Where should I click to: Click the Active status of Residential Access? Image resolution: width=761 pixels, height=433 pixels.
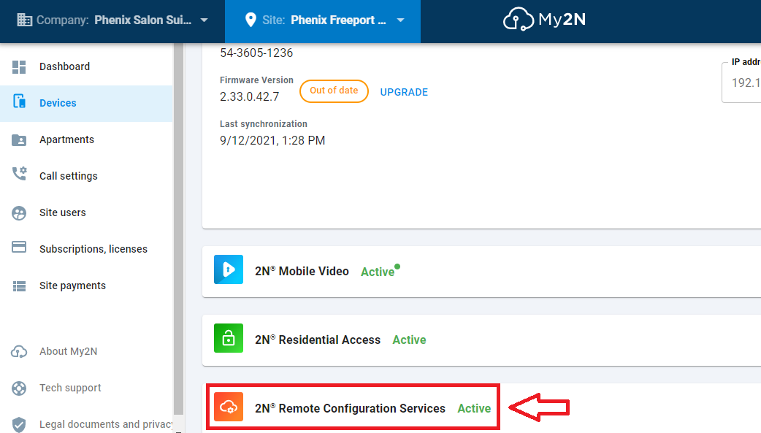coord(409,340)
